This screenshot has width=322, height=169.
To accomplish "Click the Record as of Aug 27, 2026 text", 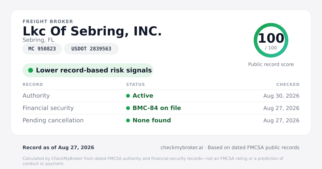I will pyautogui.click(x=58, y=148).
